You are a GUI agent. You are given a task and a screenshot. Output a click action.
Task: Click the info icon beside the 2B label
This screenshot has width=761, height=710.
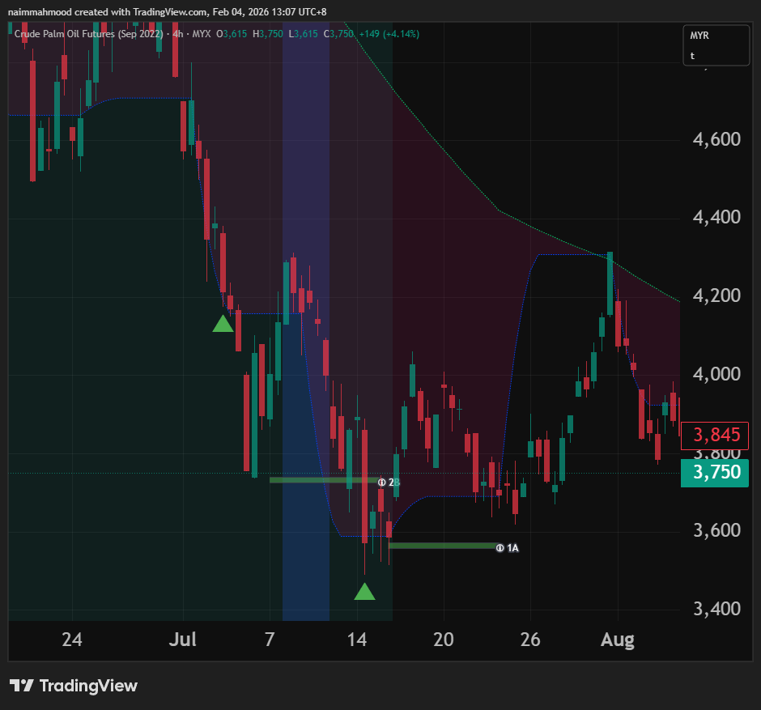pyautogui.click(x=382, y=482)
